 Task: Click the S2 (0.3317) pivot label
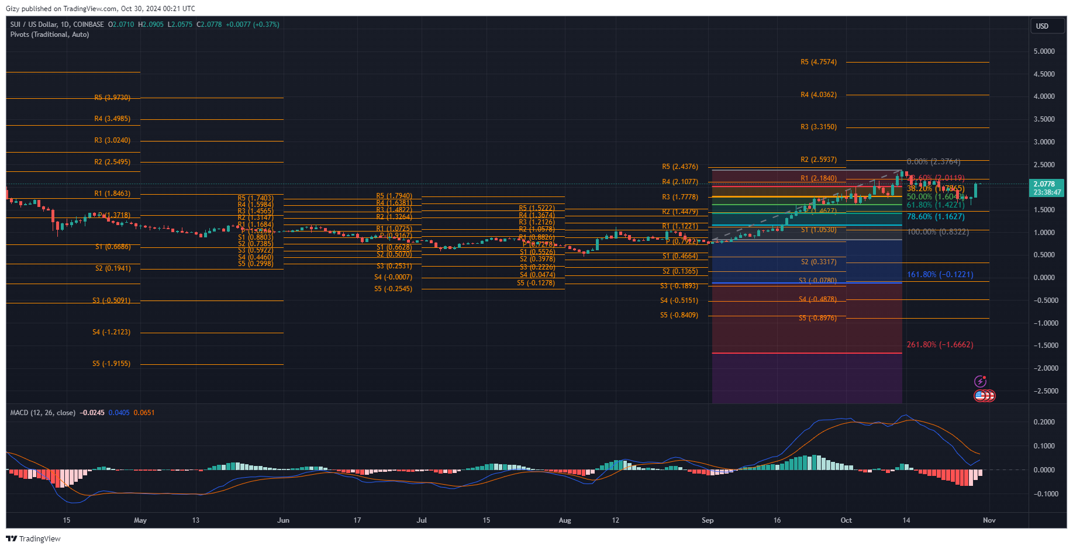(x=819, y=262)
